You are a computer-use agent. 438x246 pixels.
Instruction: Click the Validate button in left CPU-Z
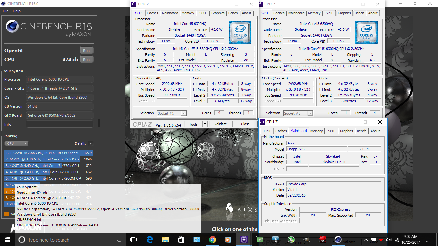[221, 124]
